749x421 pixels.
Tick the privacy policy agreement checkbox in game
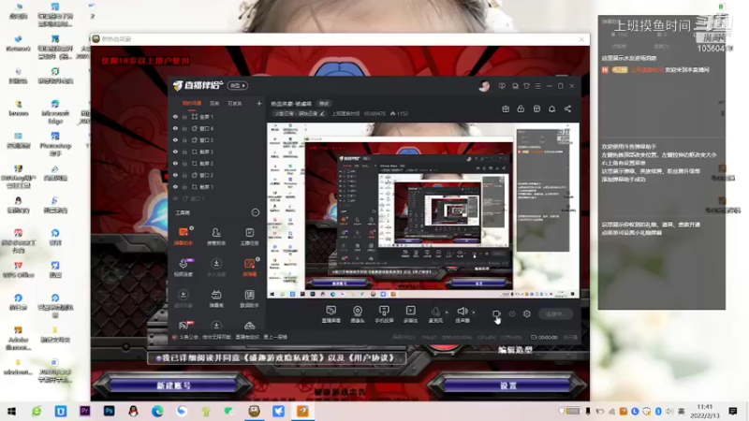(x=158, y=358)
